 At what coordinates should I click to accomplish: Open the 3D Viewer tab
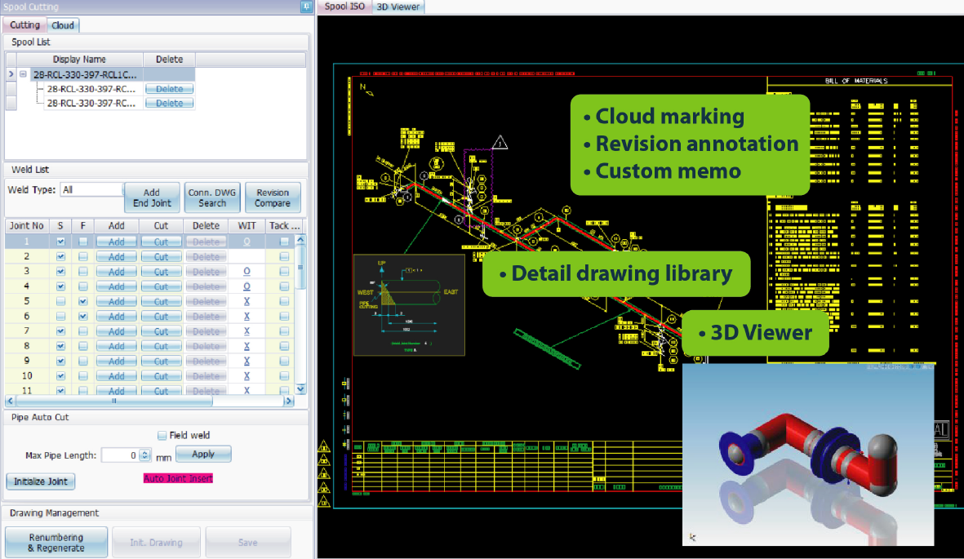point(398,7)
